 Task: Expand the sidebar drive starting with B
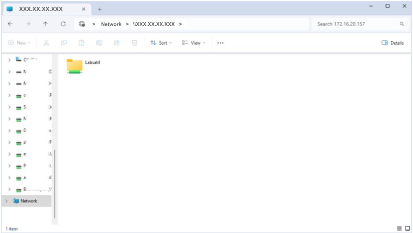pyautogui.click(x=9, y=189)
